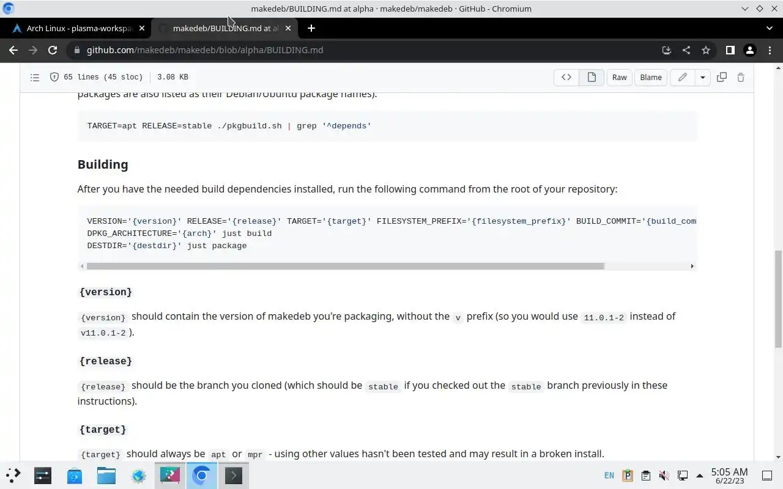The image size is (783, 489).
Task: View site information lock icon
Action: (76, 50)
